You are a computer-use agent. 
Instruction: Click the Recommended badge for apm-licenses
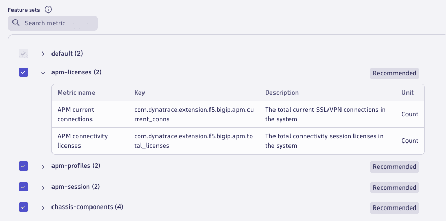(x=394, y=73)
